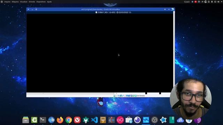Image resolution: width=223 pixels, height=125 pixels.
Task: Open the Máquina menu
Action: point(15,2)
